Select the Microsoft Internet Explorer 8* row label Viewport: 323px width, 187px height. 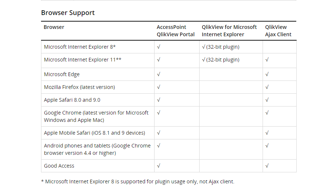point(80,47)
